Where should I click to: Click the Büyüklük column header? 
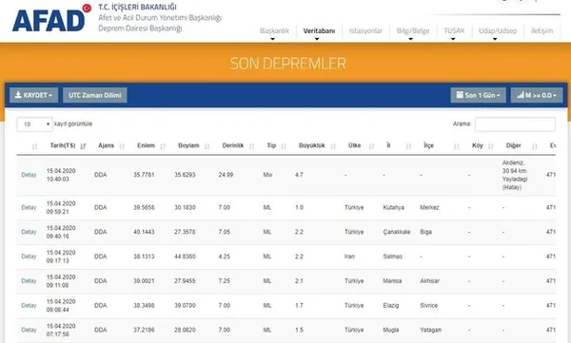click(312, 145)
